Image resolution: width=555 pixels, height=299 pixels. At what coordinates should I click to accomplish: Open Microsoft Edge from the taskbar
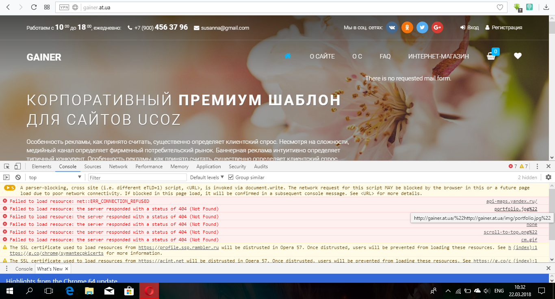click(x=69, y=291)
